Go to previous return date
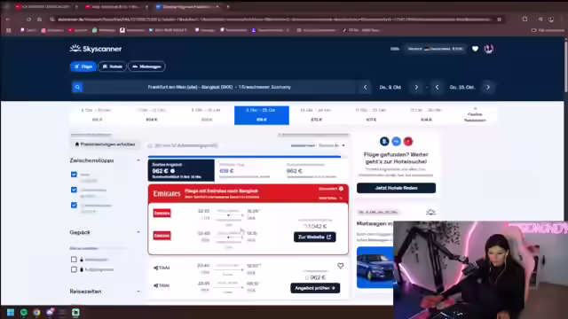 [437, 87]
